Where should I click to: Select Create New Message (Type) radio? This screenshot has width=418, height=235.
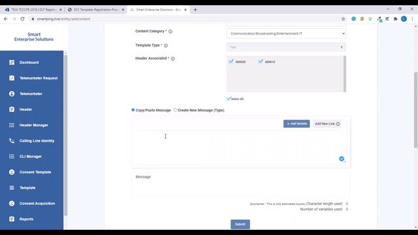click(175, 110)
